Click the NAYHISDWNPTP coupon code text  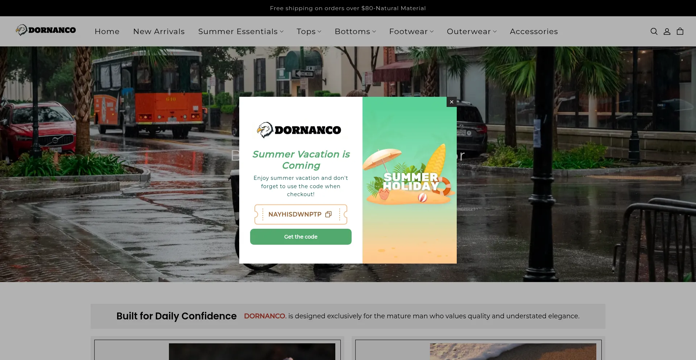(295, 214)
